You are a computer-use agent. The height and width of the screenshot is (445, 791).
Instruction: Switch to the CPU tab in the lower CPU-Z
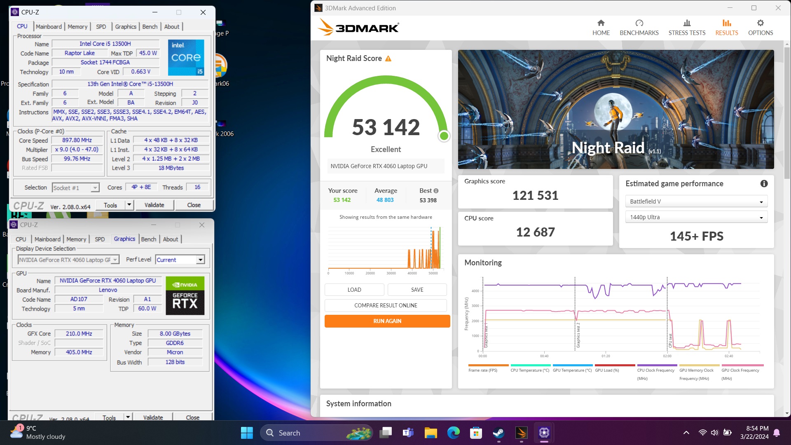tap(21, 239)
